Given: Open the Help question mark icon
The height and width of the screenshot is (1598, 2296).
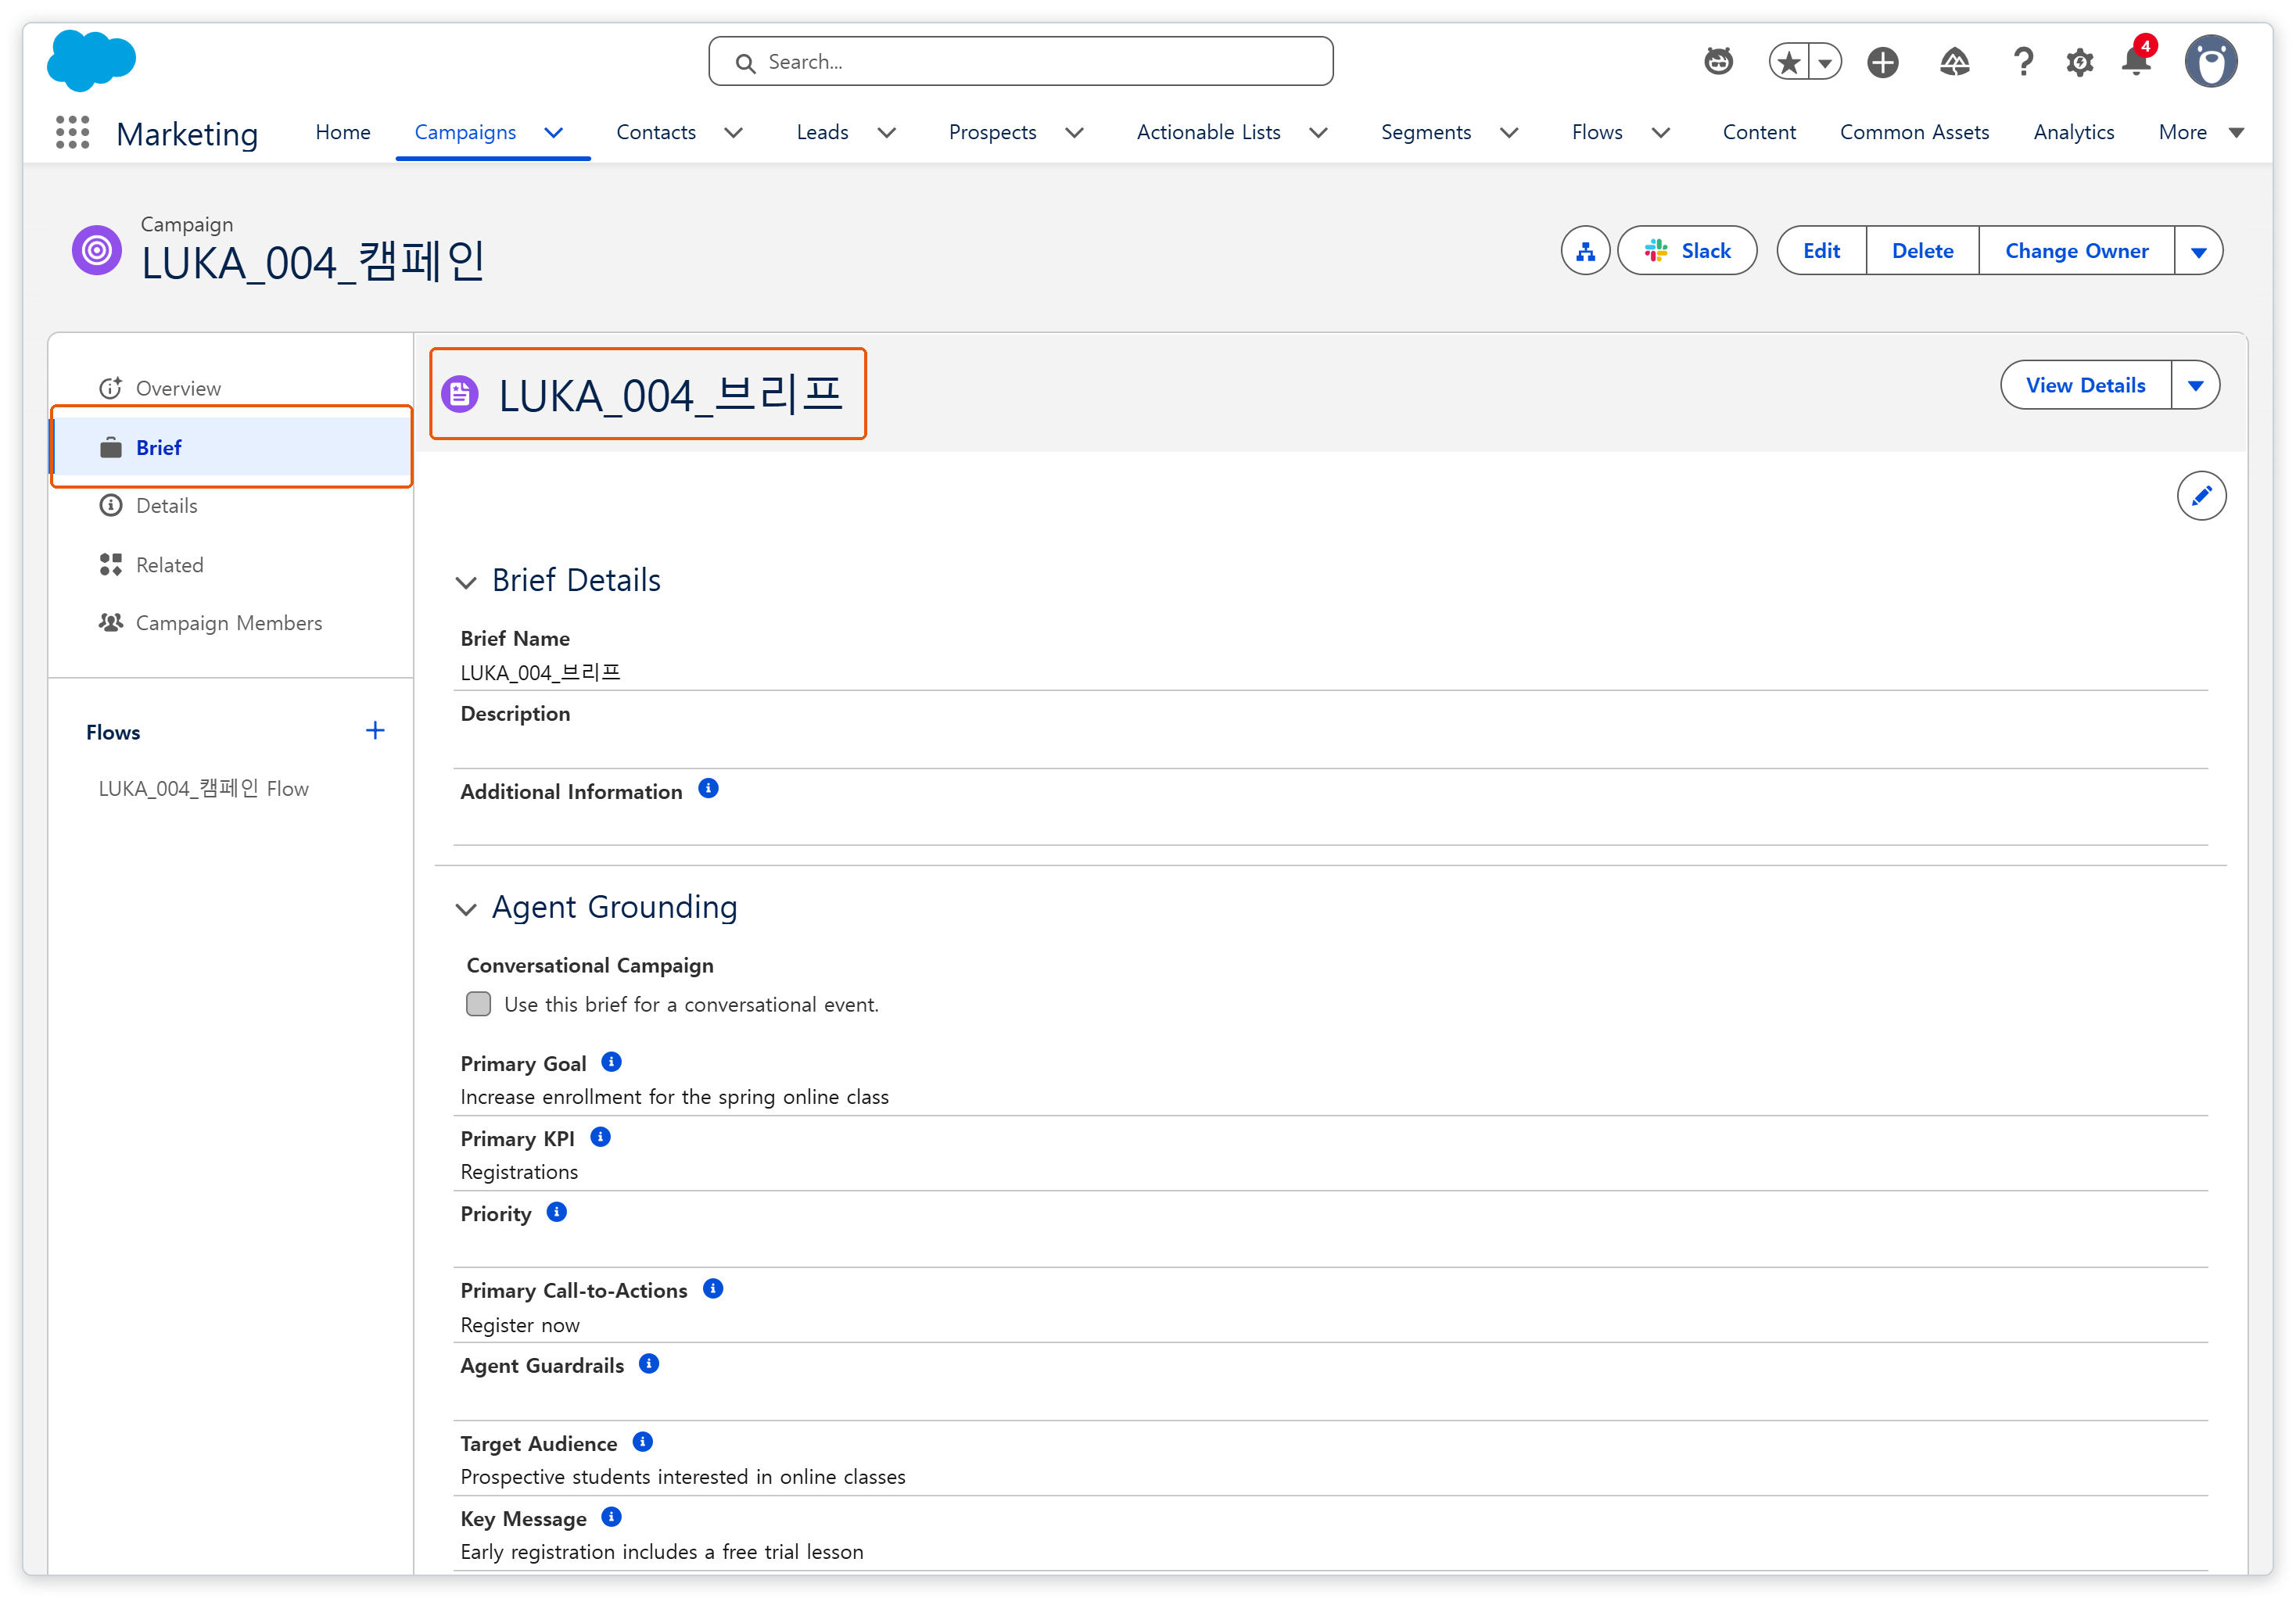Looking at the screenshot, I should [x=2023, y=62].
